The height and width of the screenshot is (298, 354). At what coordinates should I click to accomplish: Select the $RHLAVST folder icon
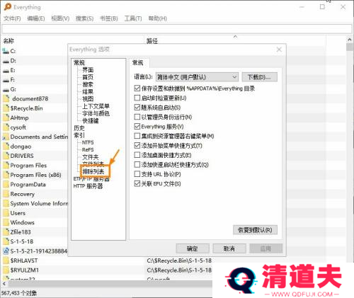pos(6,260)
